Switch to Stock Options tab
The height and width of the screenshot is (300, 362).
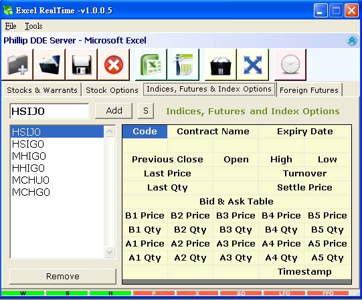[112, 90]
